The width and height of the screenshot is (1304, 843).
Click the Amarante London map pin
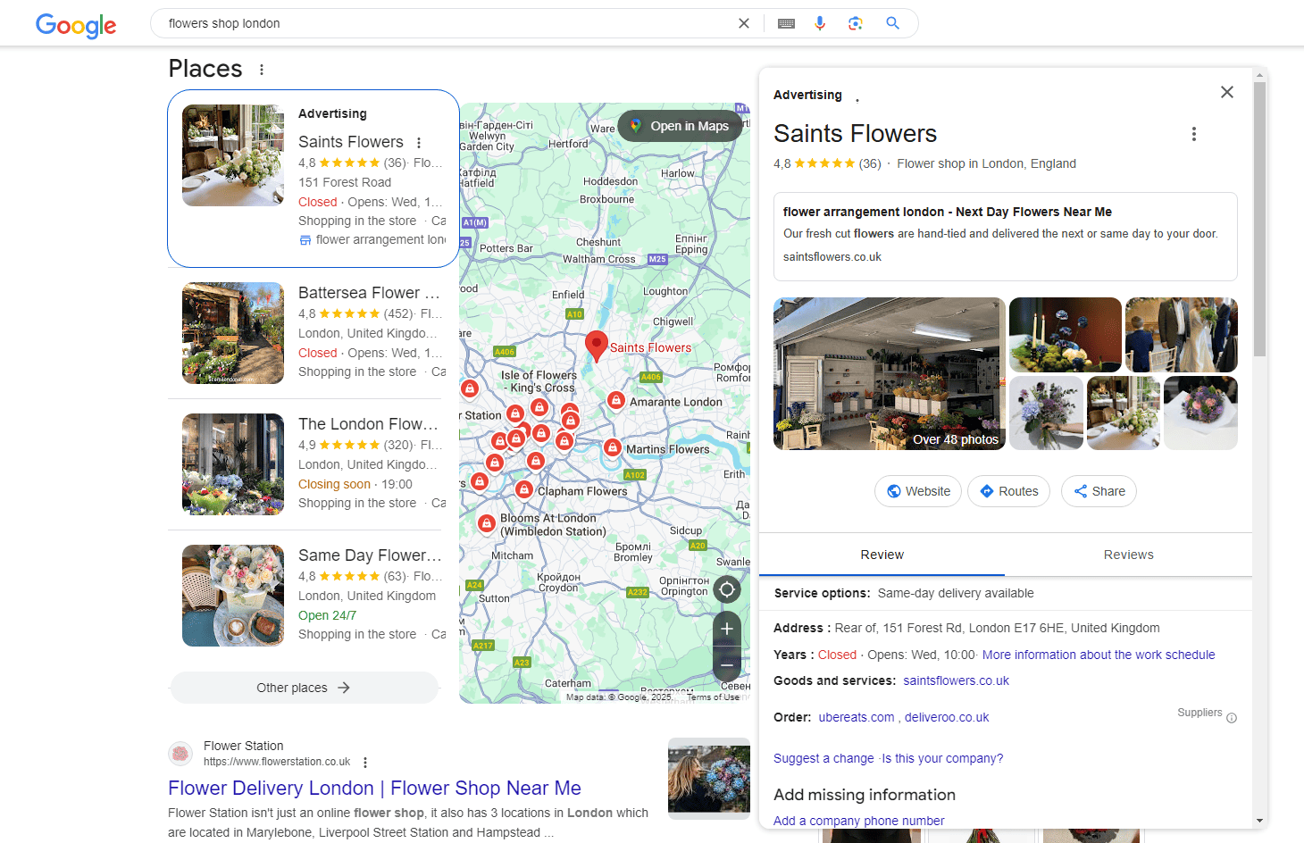coord(615,401)
